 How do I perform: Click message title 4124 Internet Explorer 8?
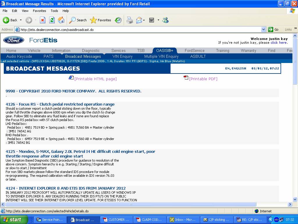pyautogui.click(x=65, y=188)
